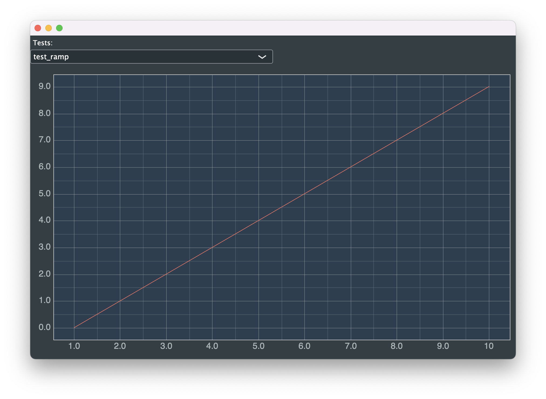
Task: Click the red line at x equals 6.0
Action: tap(305, 194)
